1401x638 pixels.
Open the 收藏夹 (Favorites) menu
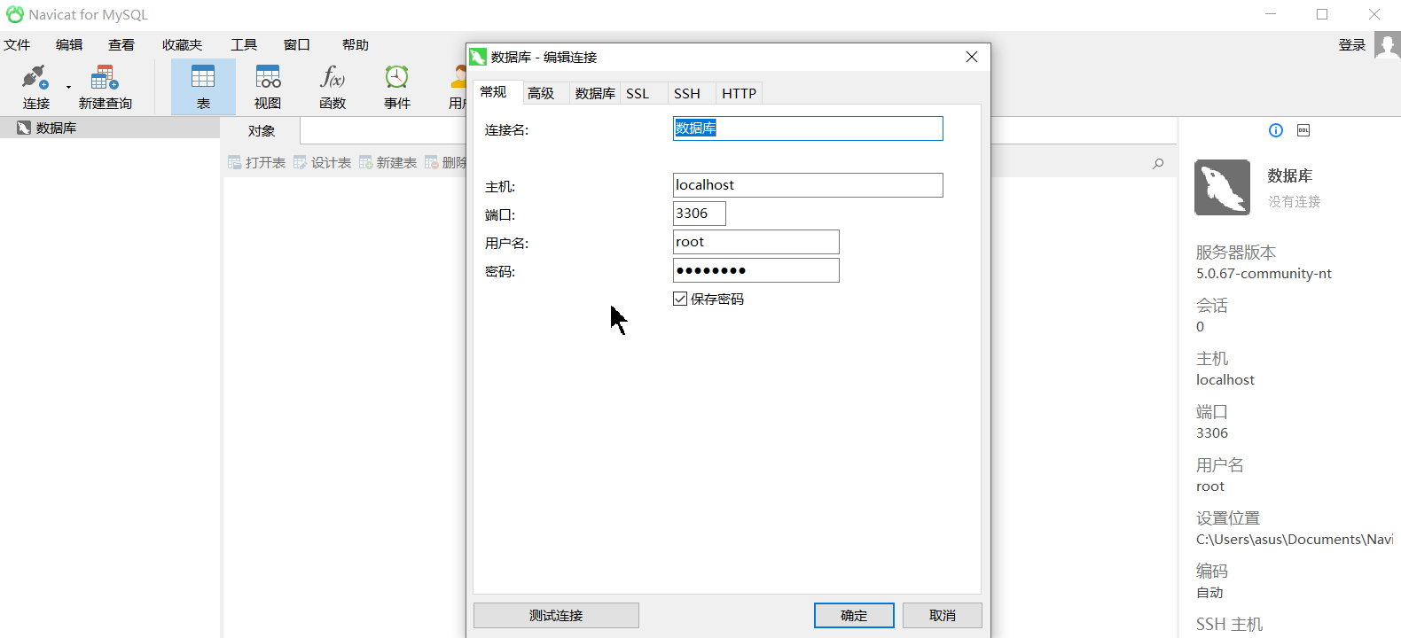tap(182, 44)
